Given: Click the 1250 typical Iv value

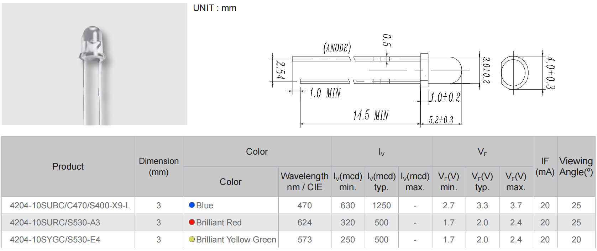Looking at the screenshot, I should click(x=381, y=205).
